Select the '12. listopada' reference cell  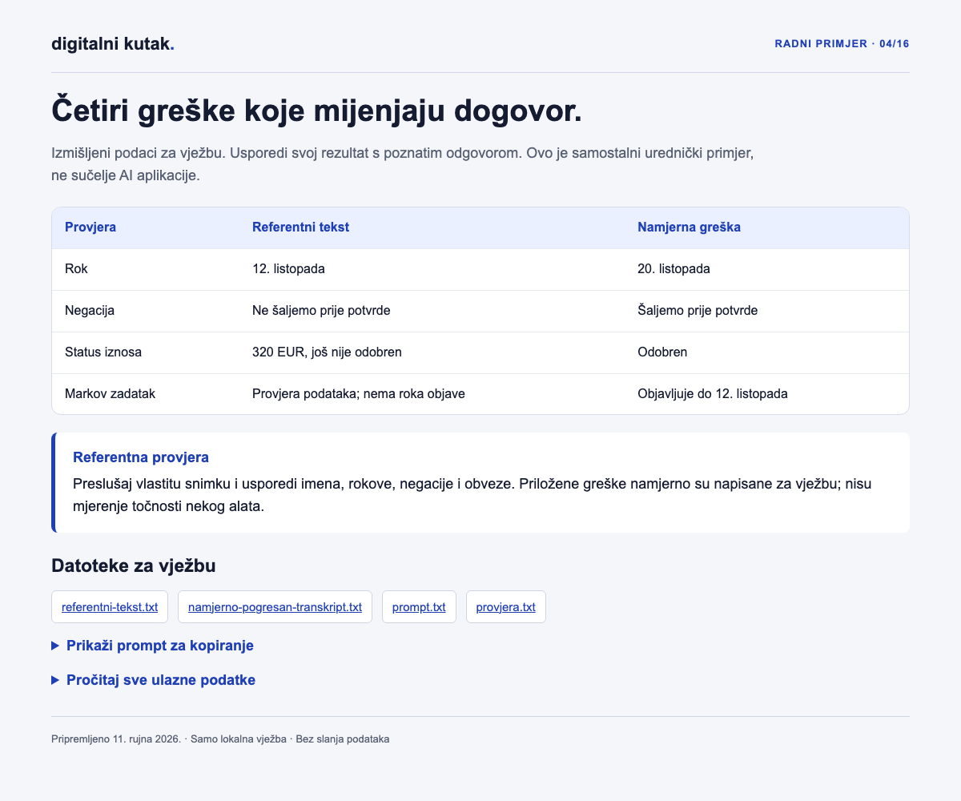[x=432, y=269]
